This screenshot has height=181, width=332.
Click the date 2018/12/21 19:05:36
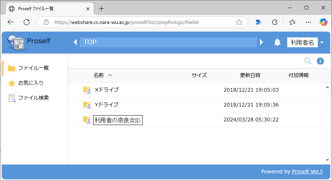coord(251,104)
